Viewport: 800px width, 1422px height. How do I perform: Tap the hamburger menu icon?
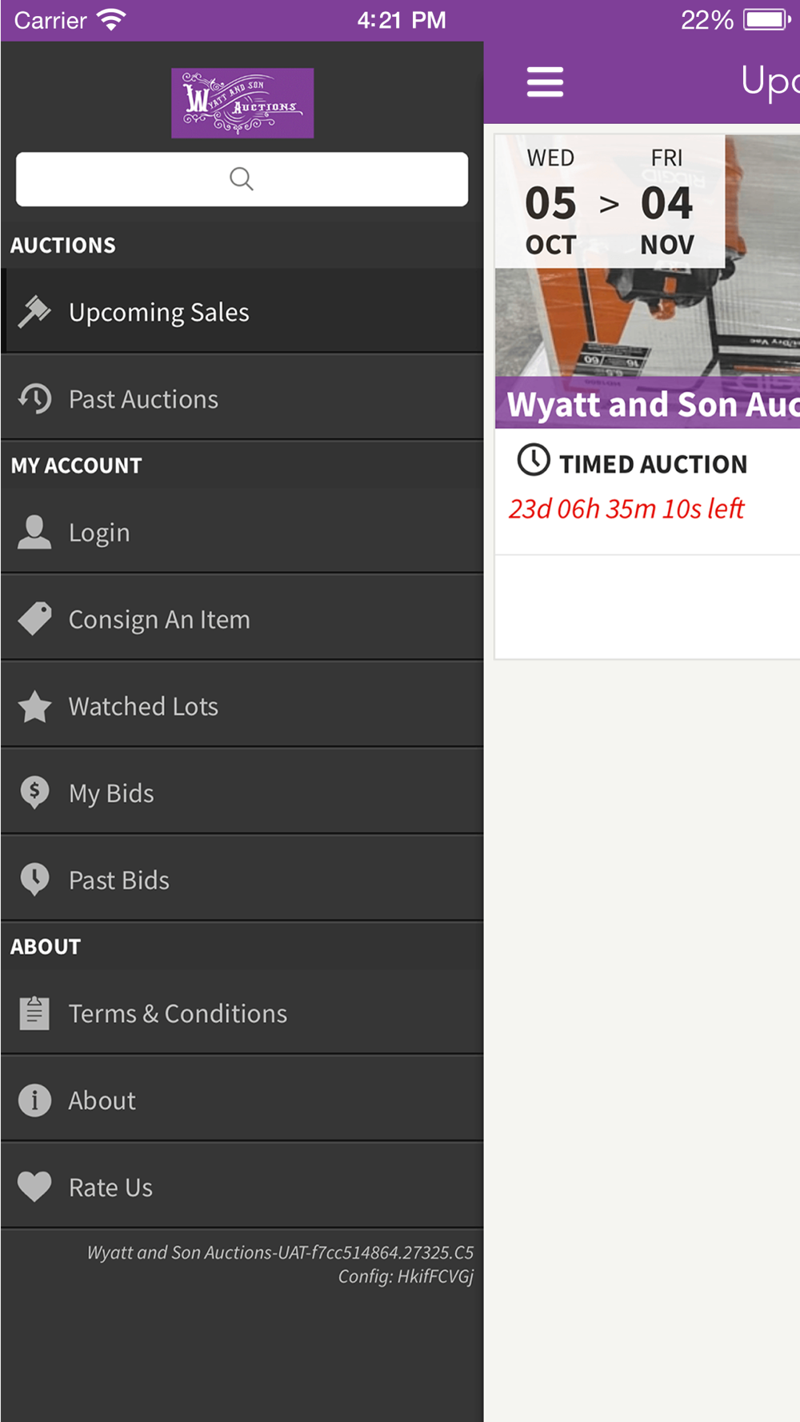click(545, 82)
